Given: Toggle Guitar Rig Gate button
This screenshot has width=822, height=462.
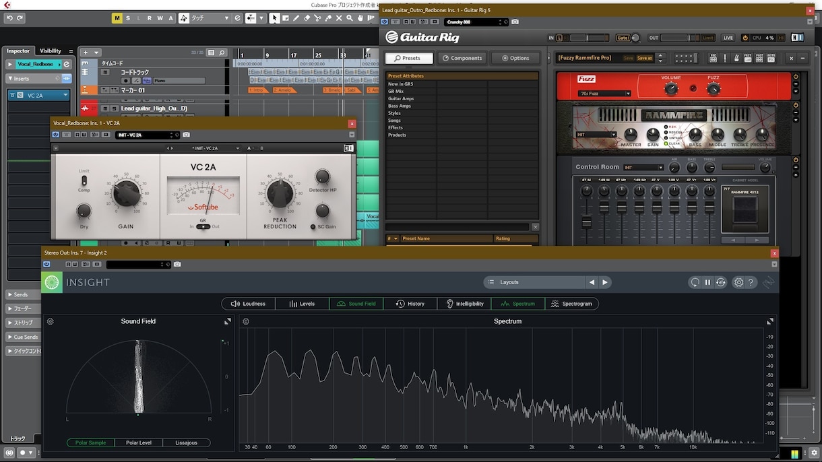Looking at the screenshot, I should 622,38.
